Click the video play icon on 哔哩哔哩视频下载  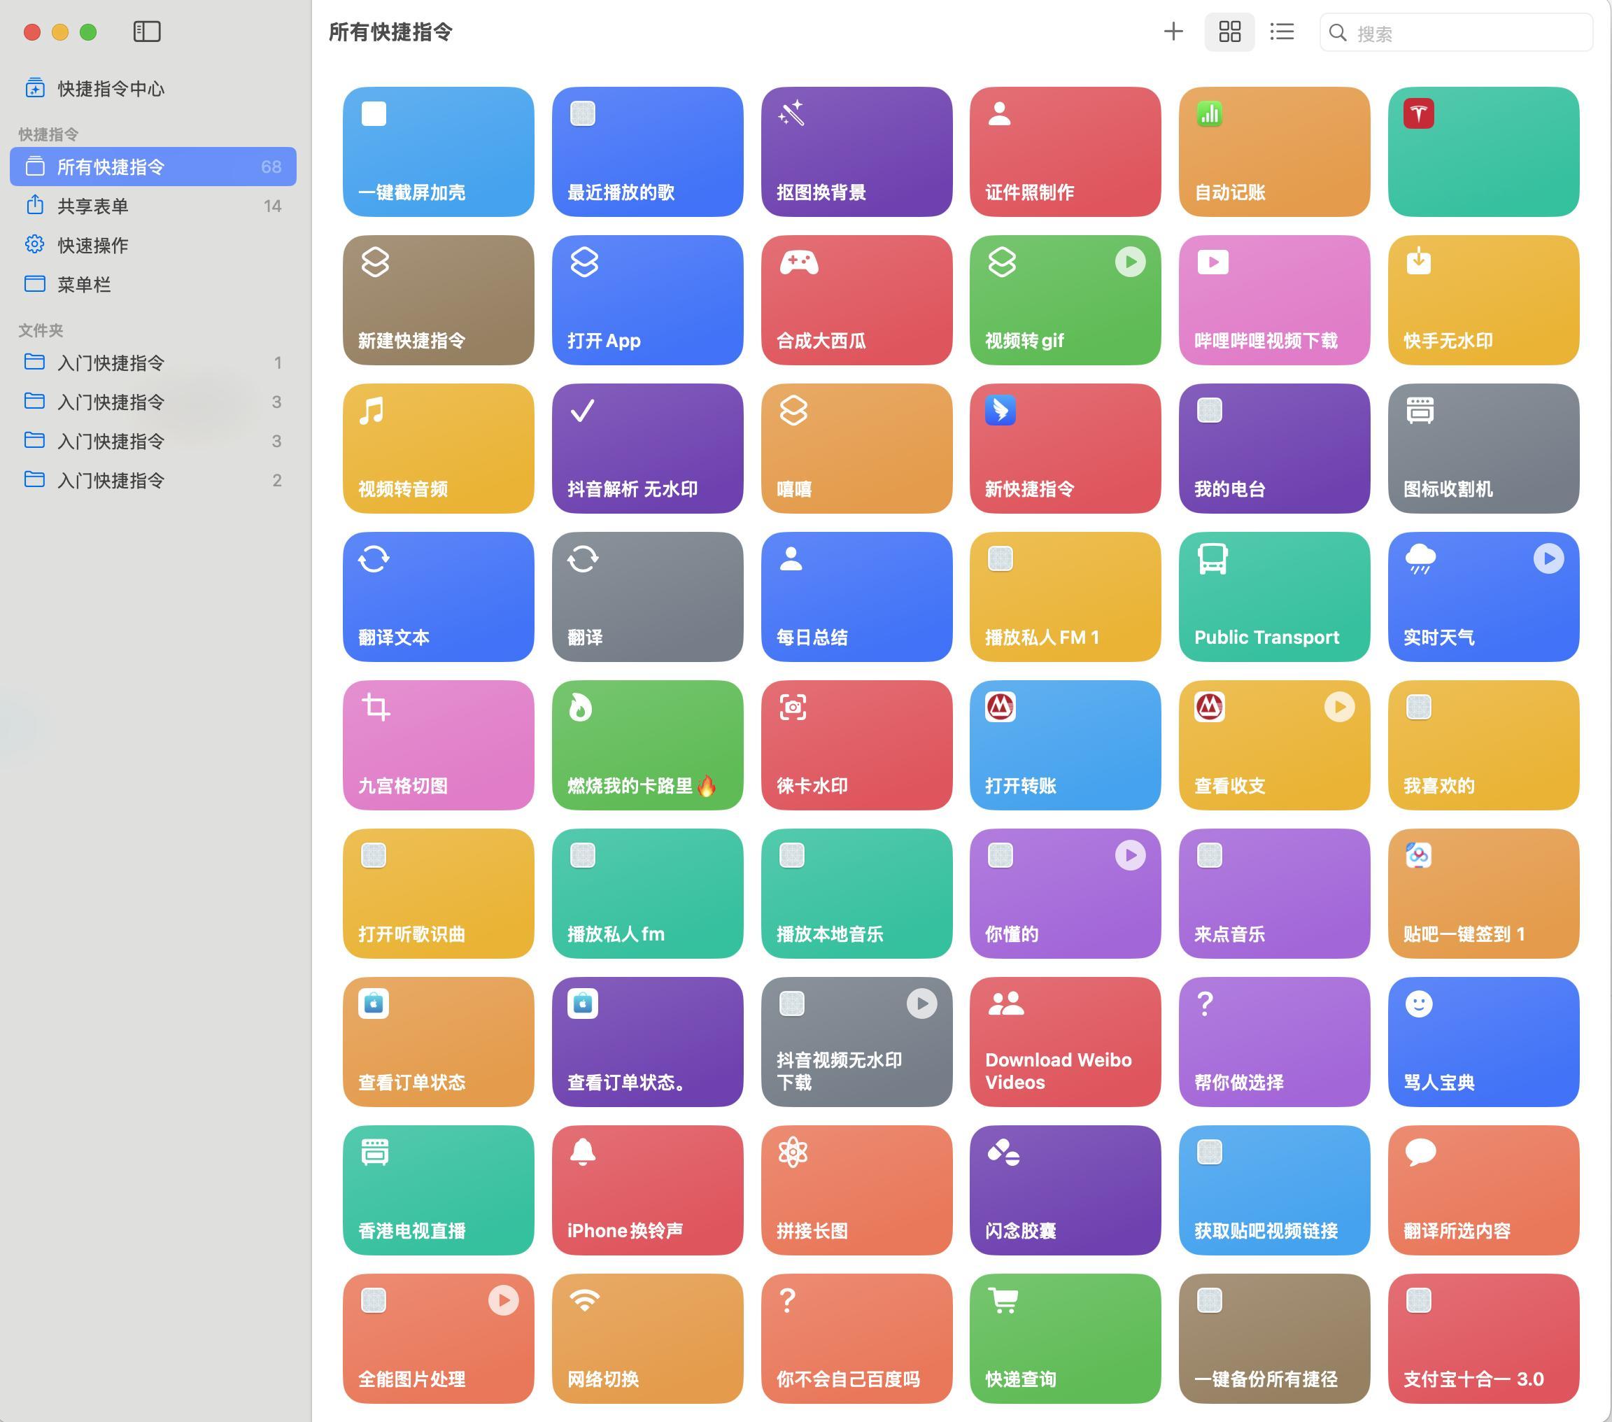tap(1212, 262)
